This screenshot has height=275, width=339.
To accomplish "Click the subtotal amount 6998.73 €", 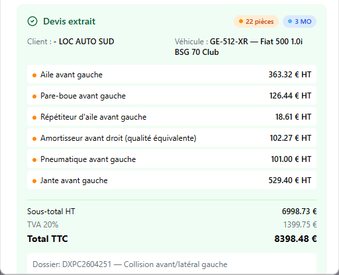I will point(299,212).
